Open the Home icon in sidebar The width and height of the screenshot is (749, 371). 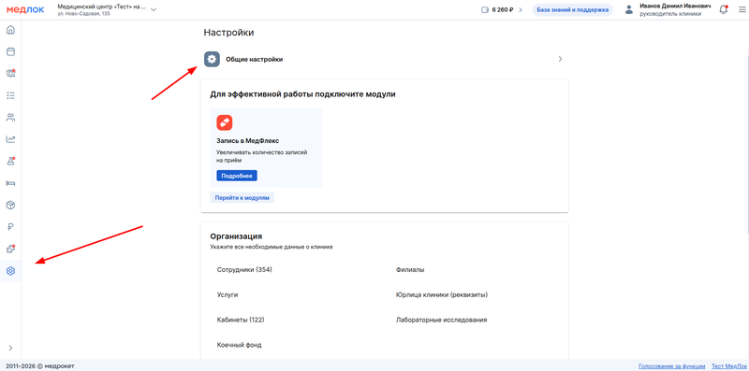coord(10,30)
